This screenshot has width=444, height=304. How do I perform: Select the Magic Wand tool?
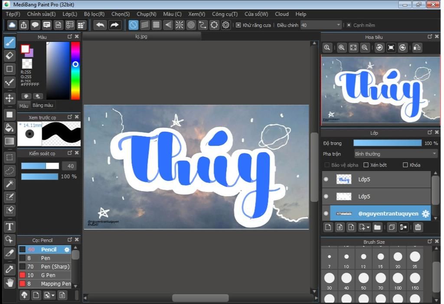(x=10, y=184)
